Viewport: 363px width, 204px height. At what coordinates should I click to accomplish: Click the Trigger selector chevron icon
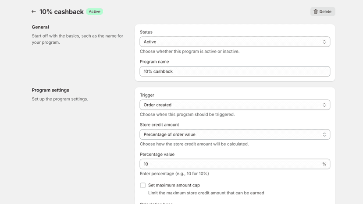coord(324,105)
